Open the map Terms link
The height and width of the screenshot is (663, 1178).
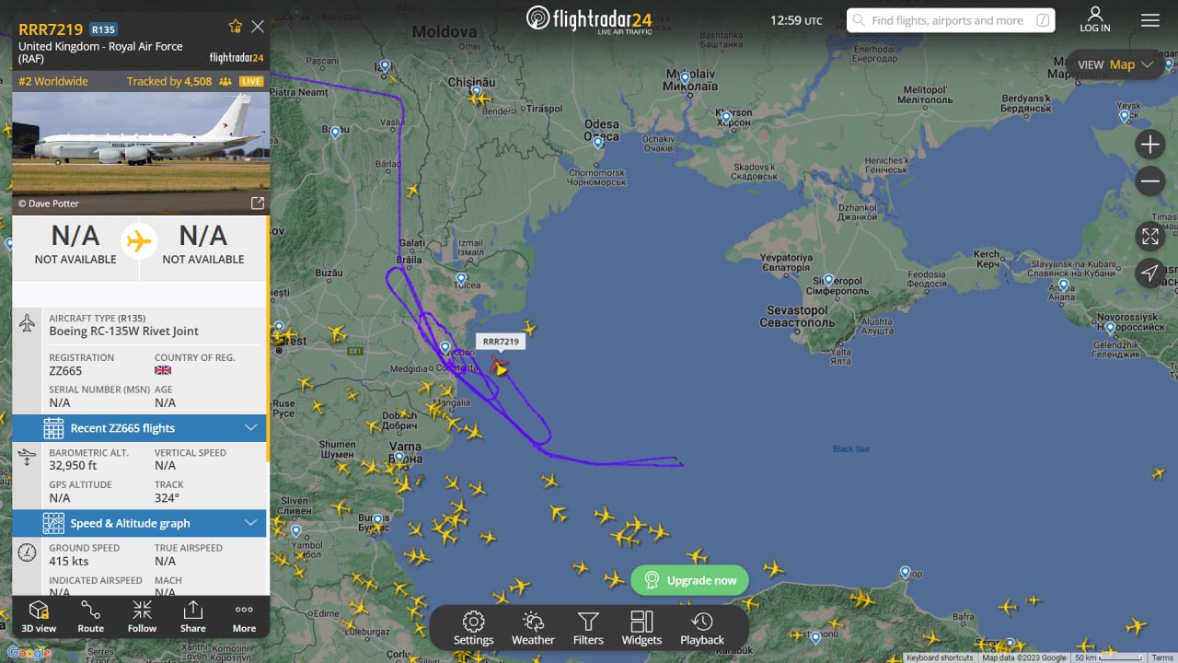(1162, 657)
